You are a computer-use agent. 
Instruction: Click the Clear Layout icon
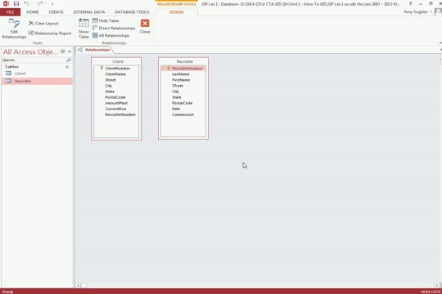[31, 24]
